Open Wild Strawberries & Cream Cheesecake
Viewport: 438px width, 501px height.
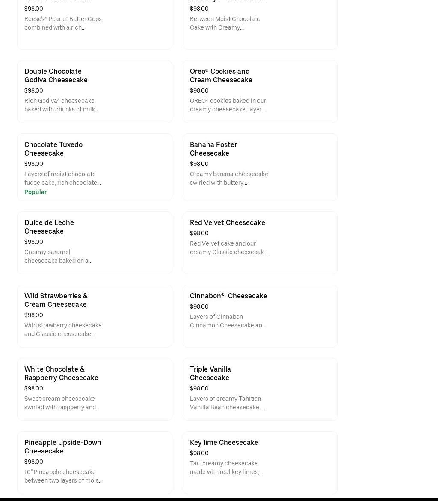click(56, 300)
